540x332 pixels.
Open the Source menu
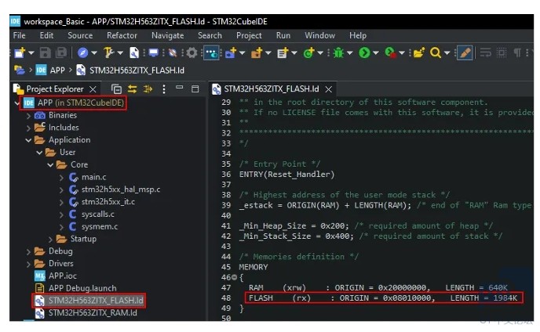[80, 35]
